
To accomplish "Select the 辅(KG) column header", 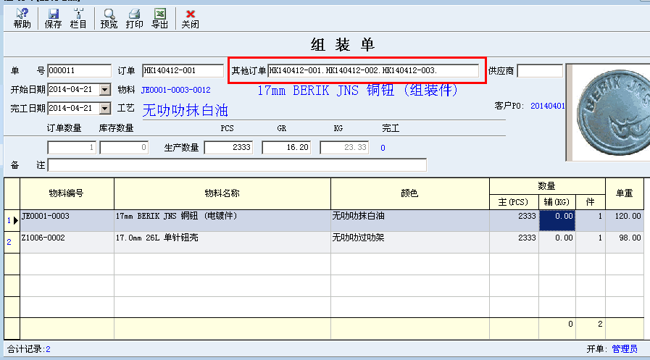I will point(557,202).
